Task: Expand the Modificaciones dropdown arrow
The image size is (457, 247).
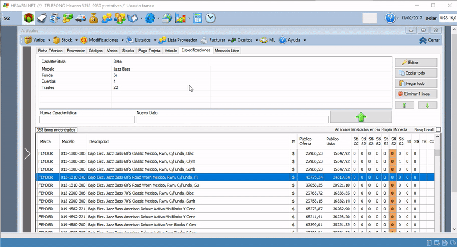Action: 122,40
